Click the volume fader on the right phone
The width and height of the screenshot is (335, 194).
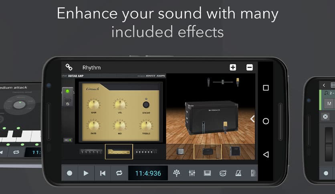tap(329, 144)
